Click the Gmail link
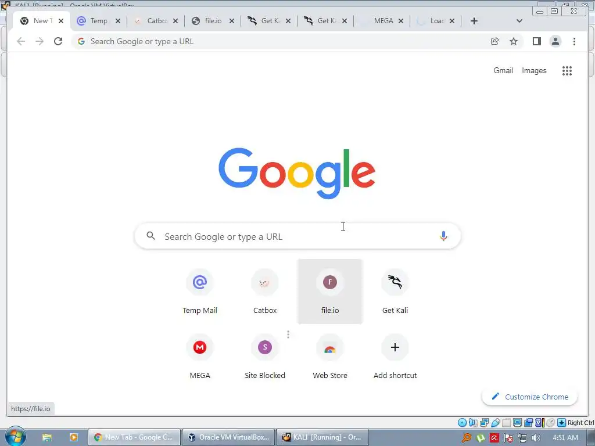Screen dimensions: 595x446 pos(503,70)
